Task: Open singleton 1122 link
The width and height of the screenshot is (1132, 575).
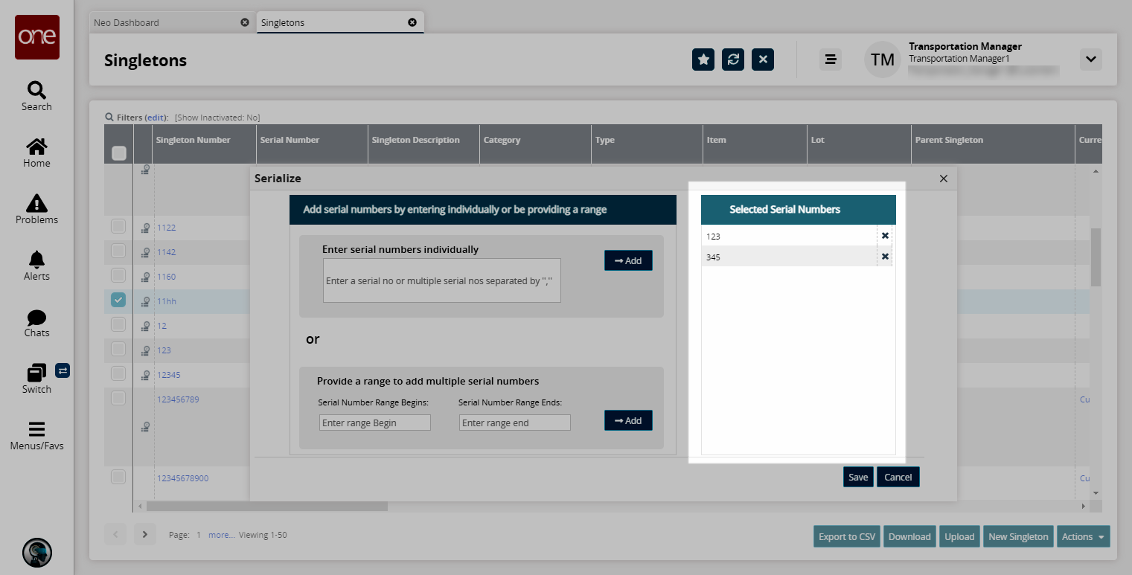Action: click(x=167, y=228)
